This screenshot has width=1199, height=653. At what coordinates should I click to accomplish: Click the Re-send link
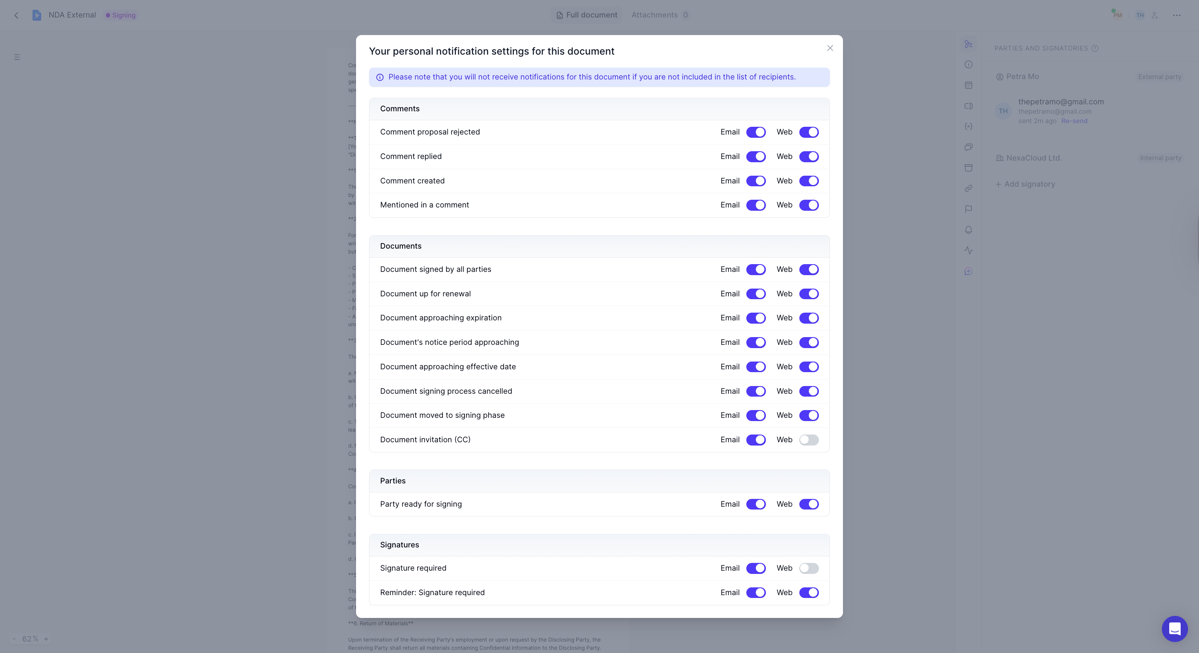point(1074,121)
